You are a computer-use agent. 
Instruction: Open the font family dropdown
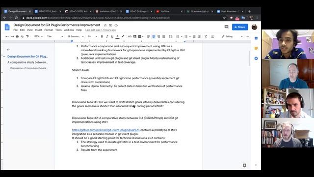pyautogui.click(x=76, y=36)
